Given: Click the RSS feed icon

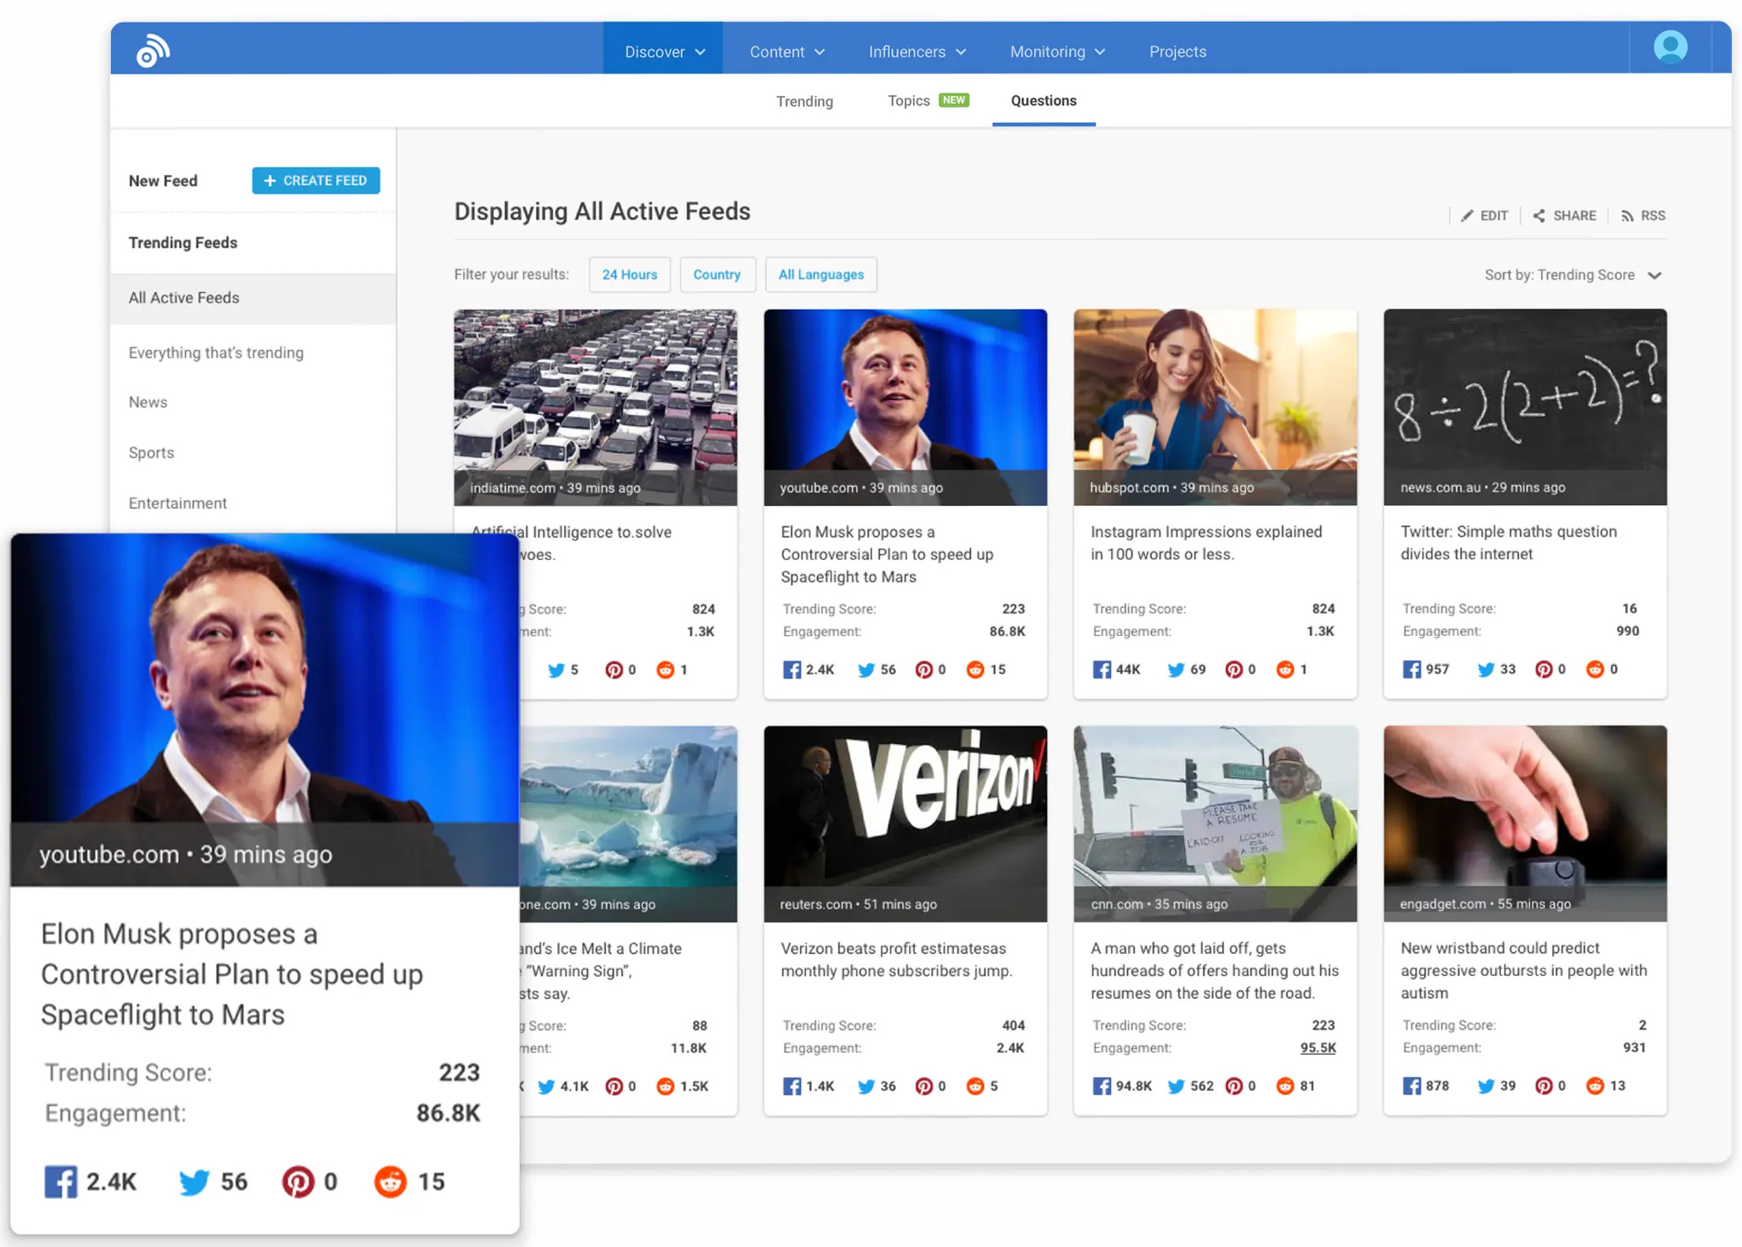Looking at the screenshot, I should (x=1627, y=216).
